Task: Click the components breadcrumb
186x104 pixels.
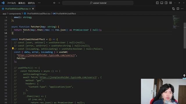Action: coord(15,14)
